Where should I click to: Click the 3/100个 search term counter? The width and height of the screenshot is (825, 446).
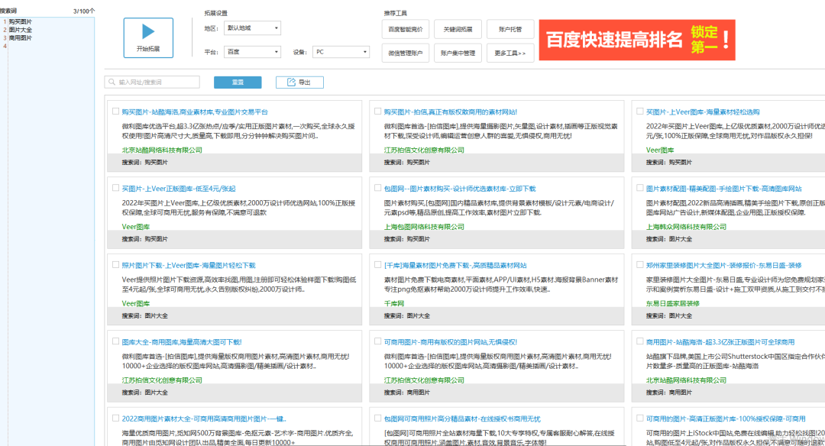coord(84,11)
